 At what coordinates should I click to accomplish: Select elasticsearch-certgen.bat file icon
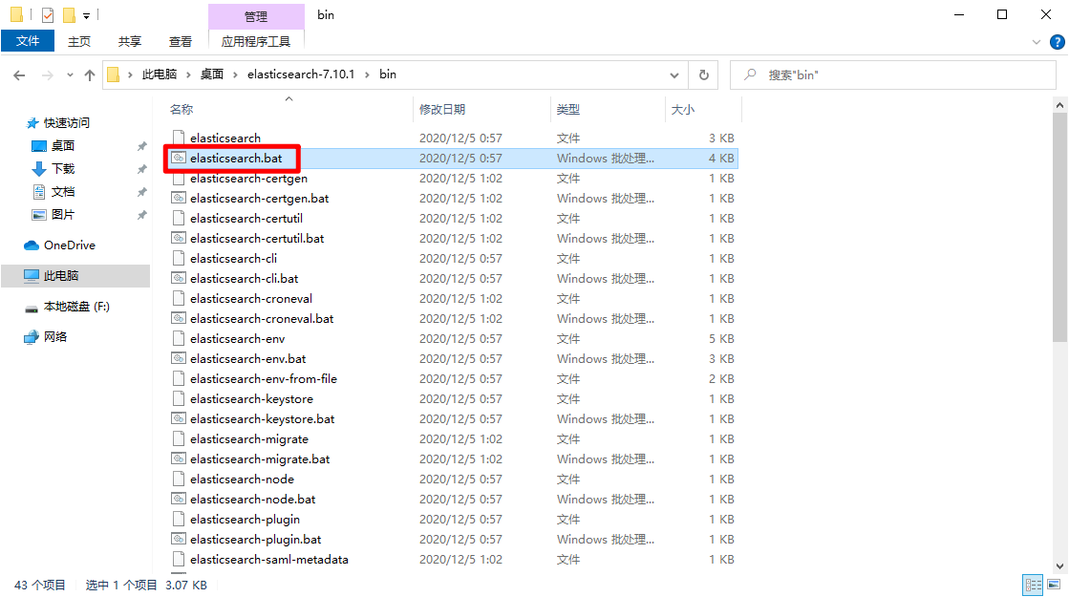pos(179,199)
